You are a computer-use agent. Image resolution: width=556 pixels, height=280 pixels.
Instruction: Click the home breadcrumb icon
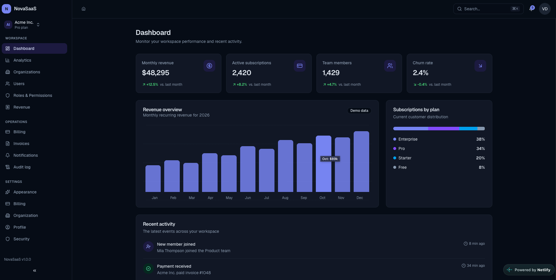(84, 9)
